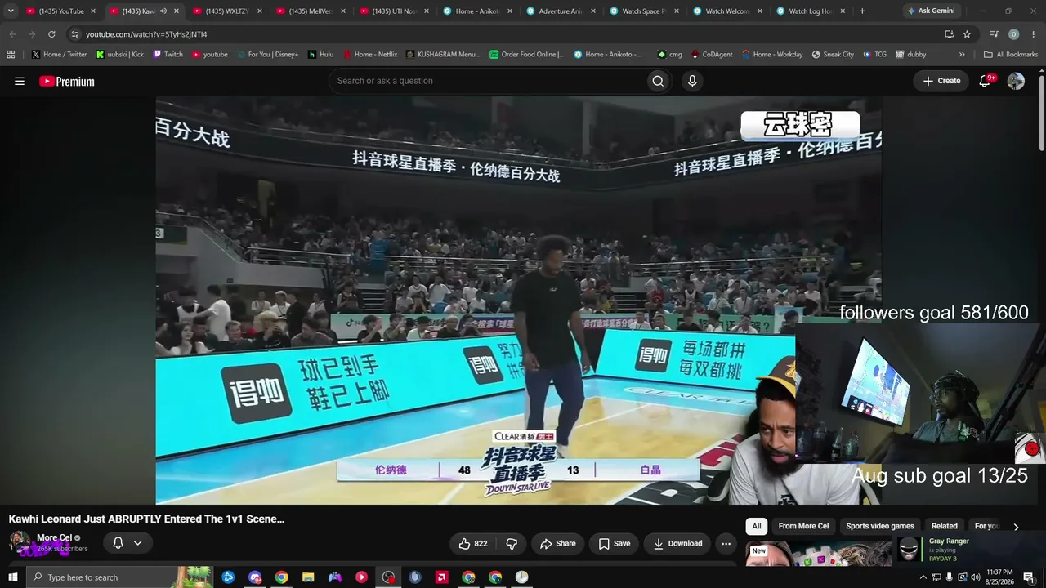
Task: Show hidden system tray icons
Action: 923,577
